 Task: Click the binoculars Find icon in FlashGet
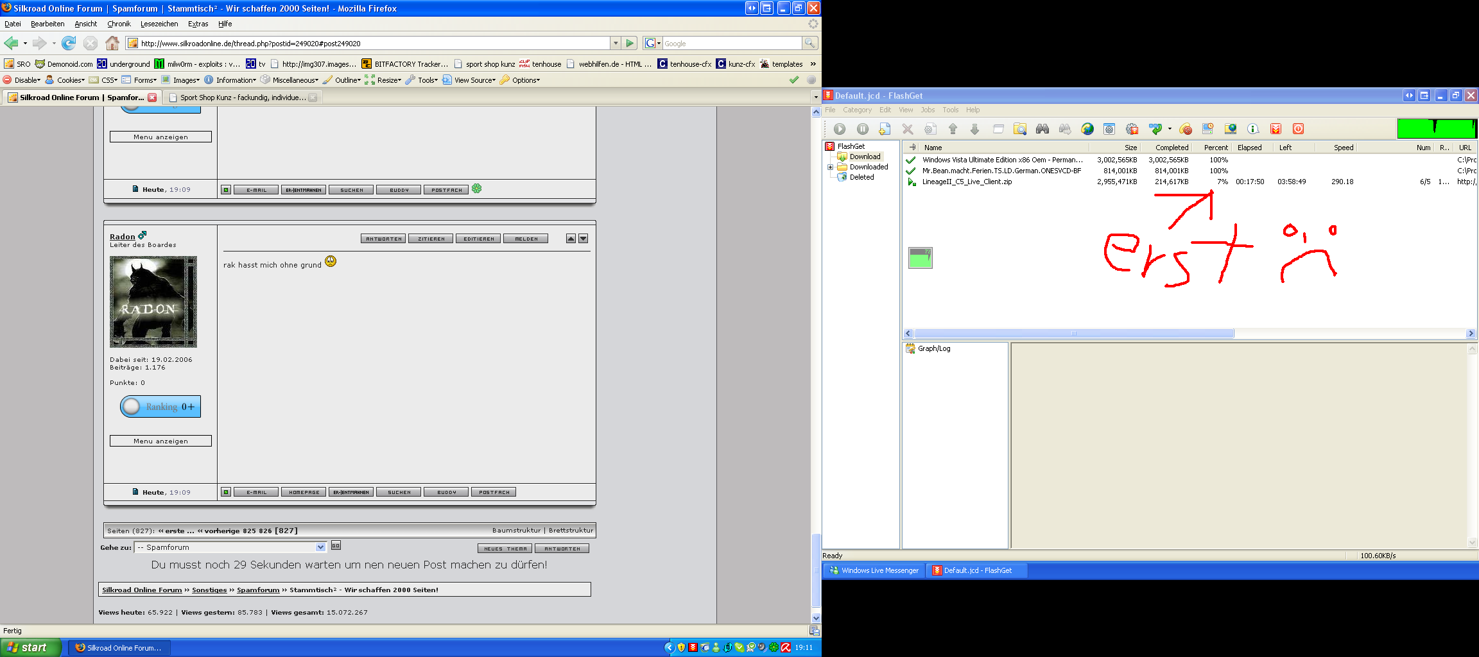click(x=1042, y=129)
